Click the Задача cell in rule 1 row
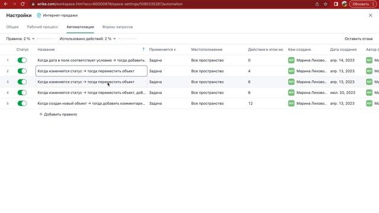379x213 pixels. (x=155, y=60)
